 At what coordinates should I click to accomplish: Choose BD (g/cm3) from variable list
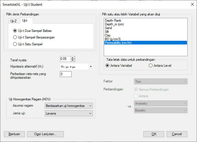[x=113, y=39]
